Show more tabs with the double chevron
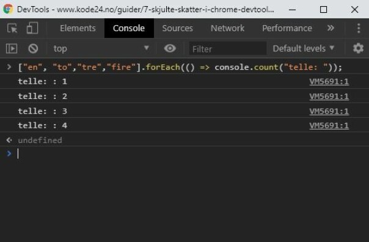Viewport: 369px width, 242px height. point(331,28)
